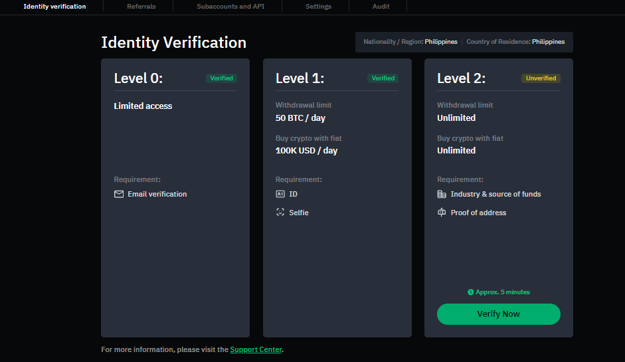625x362 pixels.
Task: Click the Level 1 Verified badge
Action: (383, 78)
